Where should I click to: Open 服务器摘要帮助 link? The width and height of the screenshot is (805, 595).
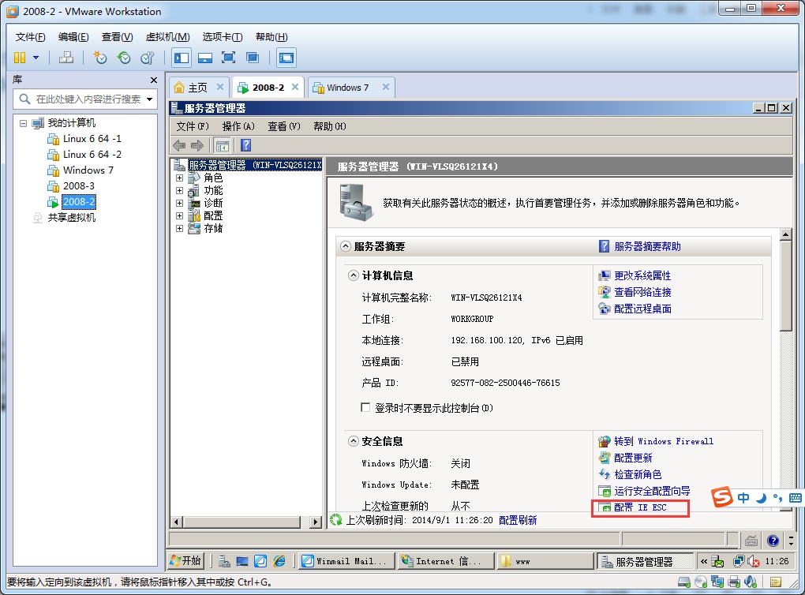pyautogui.click(x=647, y=246)
